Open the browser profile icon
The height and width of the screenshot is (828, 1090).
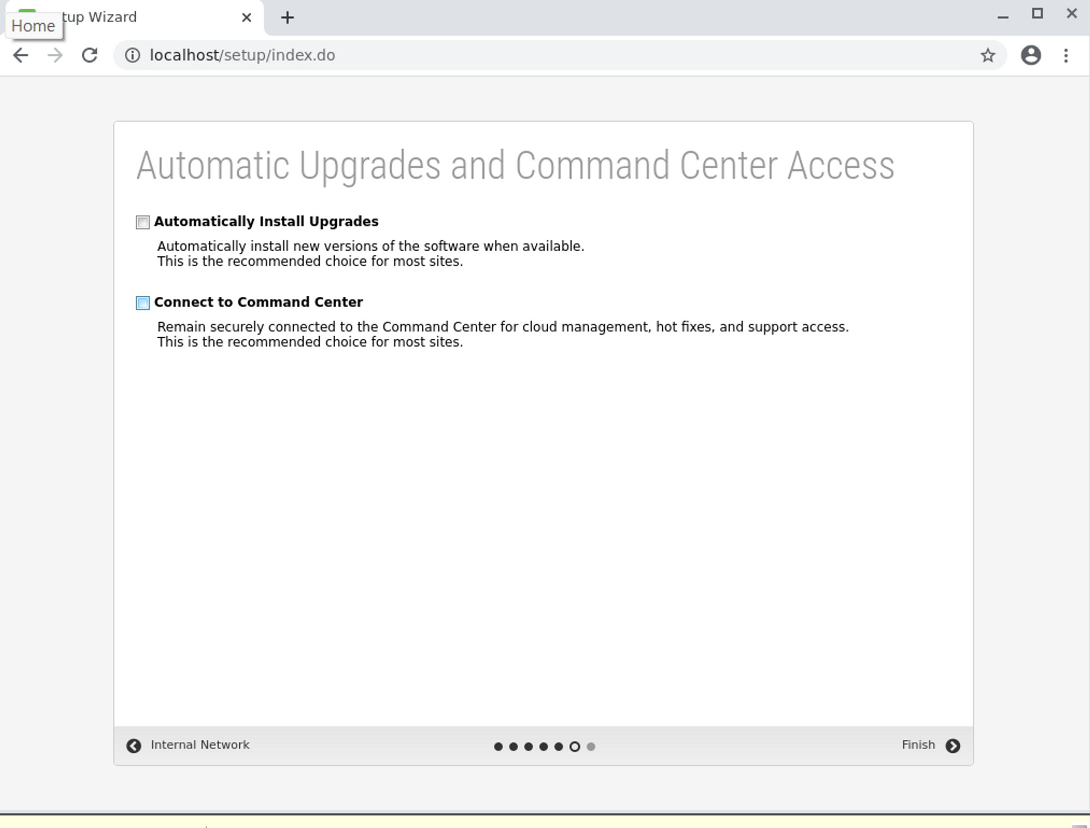click(1030, 55)
